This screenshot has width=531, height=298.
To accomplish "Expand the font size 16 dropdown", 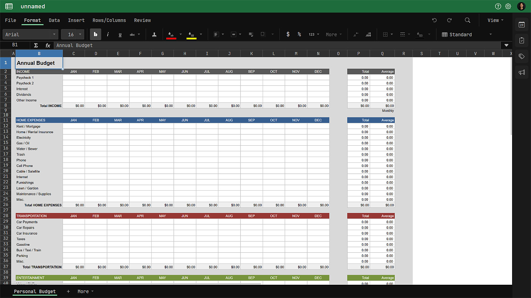I will point(80,34).
